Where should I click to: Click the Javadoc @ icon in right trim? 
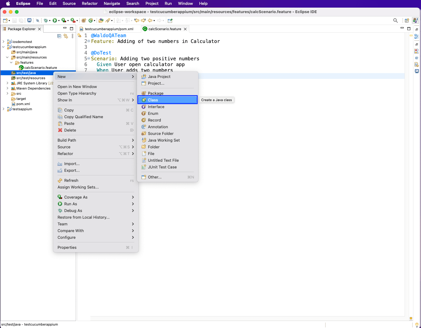[x=416, y=58]
